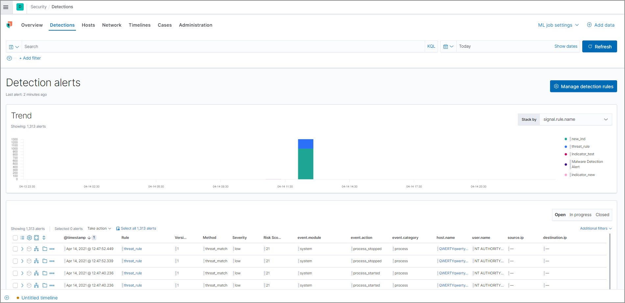The image size is (625, 303).
Task: Click the Select all 1,313 alerts link
Action: coord(138,228)
